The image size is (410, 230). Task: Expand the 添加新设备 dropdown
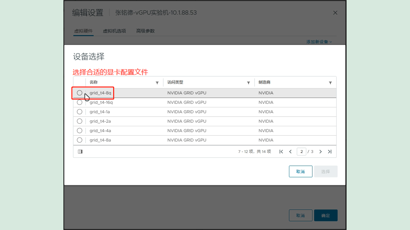[319, 42]
